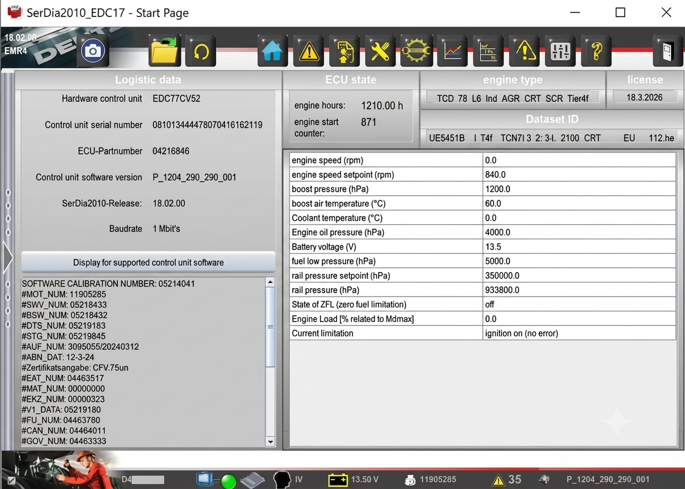Screen dimensions: 685x489
Task: Toggle the checkbox in bottom-left status bar
Action: pyautogui.click(x=11, y=481)
